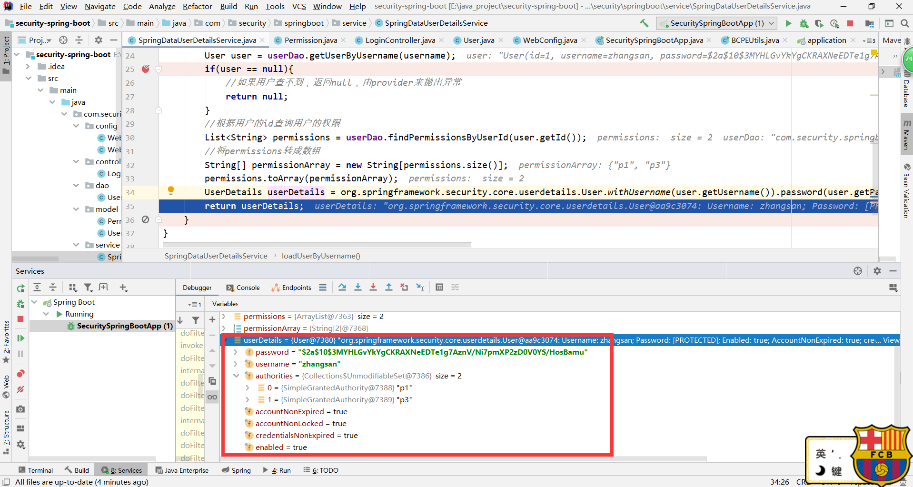The width and height of the screenshot is (913, 487).
Task: Click the New Watch plus icon
Action: [x=212, y=319]
